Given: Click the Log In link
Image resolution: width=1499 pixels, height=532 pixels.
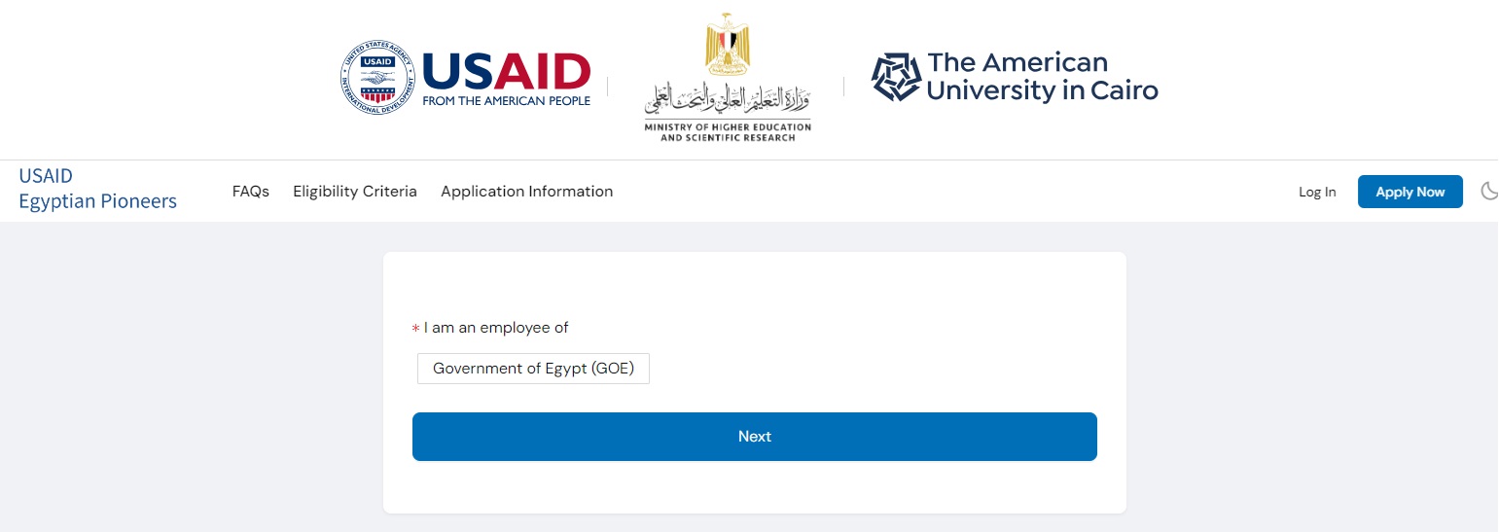Looking at the screenshot, I should tap(1317, 193).
